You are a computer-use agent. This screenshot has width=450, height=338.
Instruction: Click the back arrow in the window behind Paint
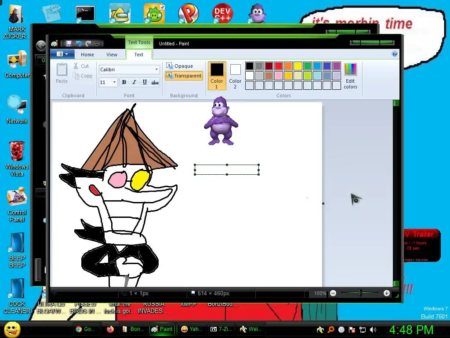pyautogui.click(x=41, y=45)
